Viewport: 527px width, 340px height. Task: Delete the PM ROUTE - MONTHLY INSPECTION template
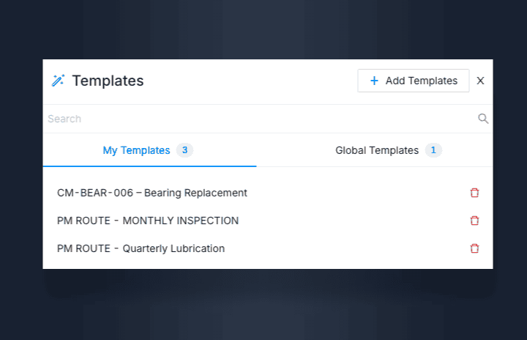[x=474, y=221]
